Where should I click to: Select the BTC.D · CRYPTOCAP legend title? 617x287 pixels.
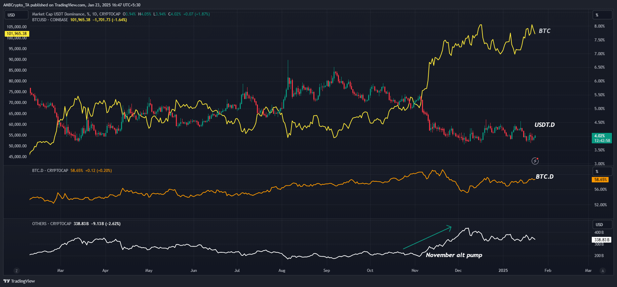50,171
